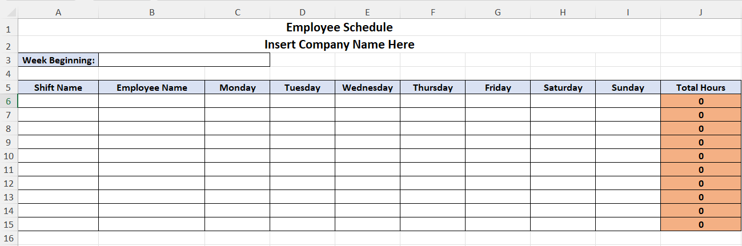The height and width of the screenshot is (246, 742).
Task: Click the column D header
Action: [x=302, y=13]
